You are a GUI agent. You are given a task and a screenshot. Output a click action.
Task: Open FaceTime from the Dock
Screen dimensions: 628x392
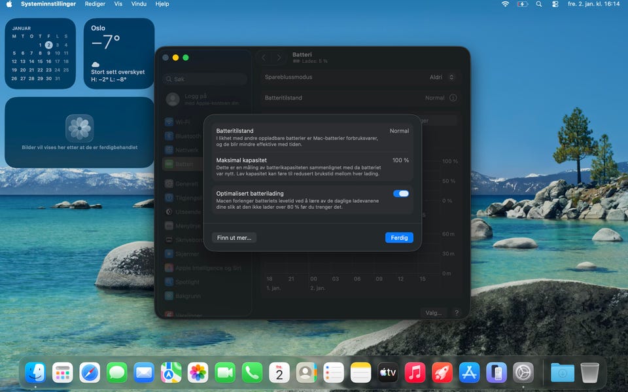225,373
